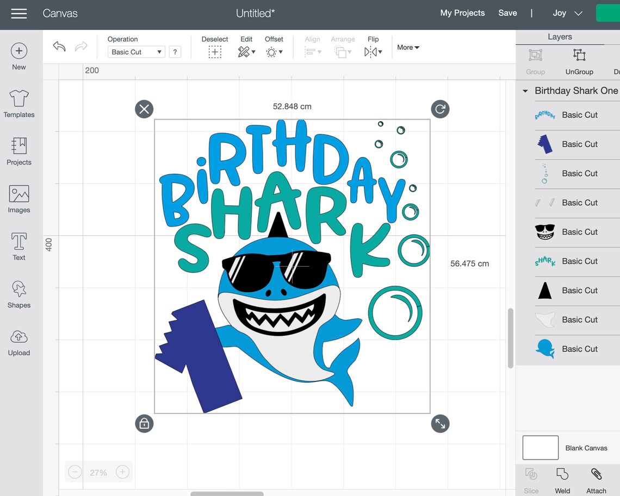Click the resize handle on selection
Image resolution: width=620 pixels, height=496 pixels.
click(440, 424)
